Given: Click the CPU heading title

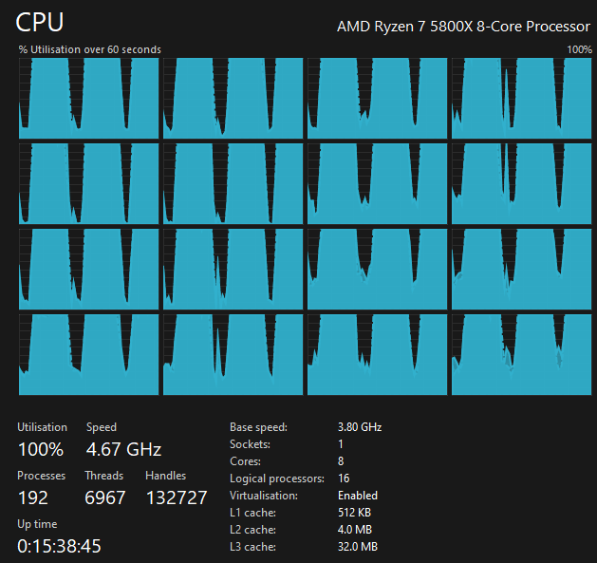Looking at the screenshot, I should pyautogui.click(x=40, y=22).
